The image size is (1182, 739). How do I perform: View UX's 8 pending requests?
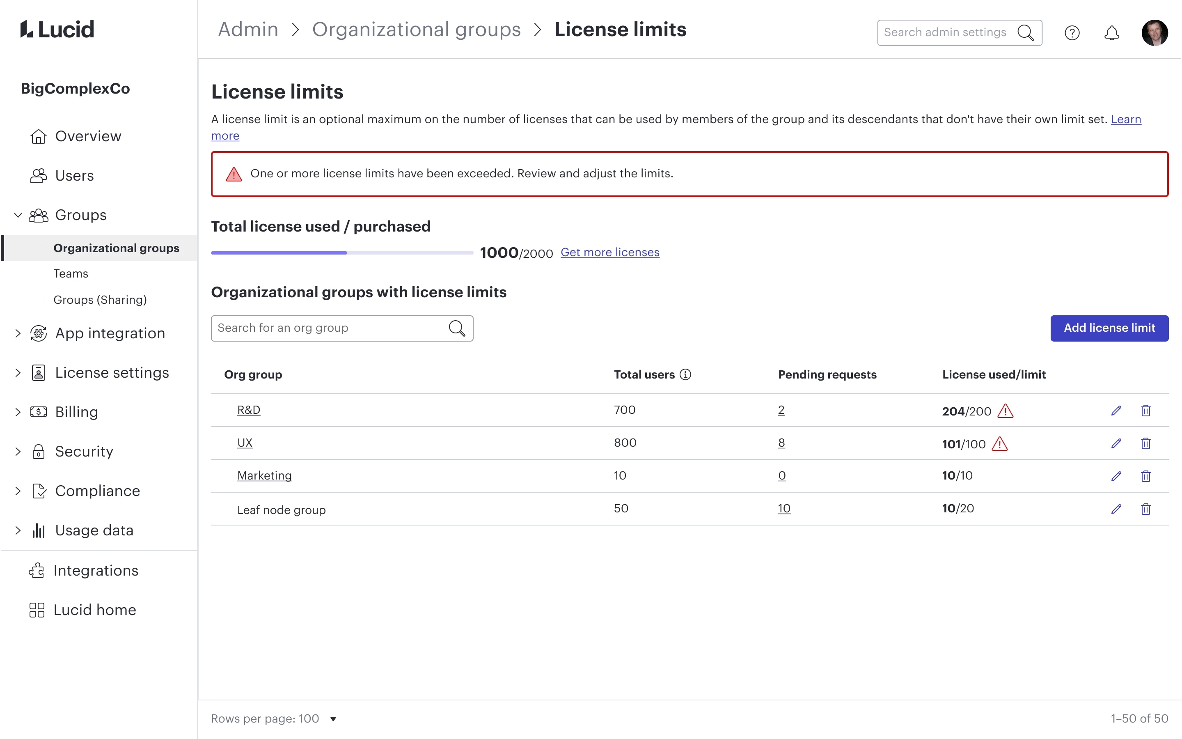click(x=781, y=443)
